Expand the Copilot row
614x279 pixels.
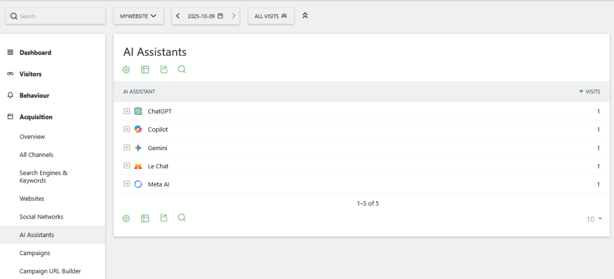tap(127, 129)
